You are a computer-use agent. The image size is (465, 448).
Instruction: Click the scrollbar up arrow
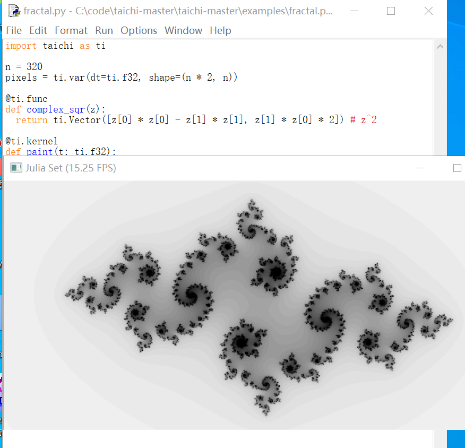pos(440,46)
